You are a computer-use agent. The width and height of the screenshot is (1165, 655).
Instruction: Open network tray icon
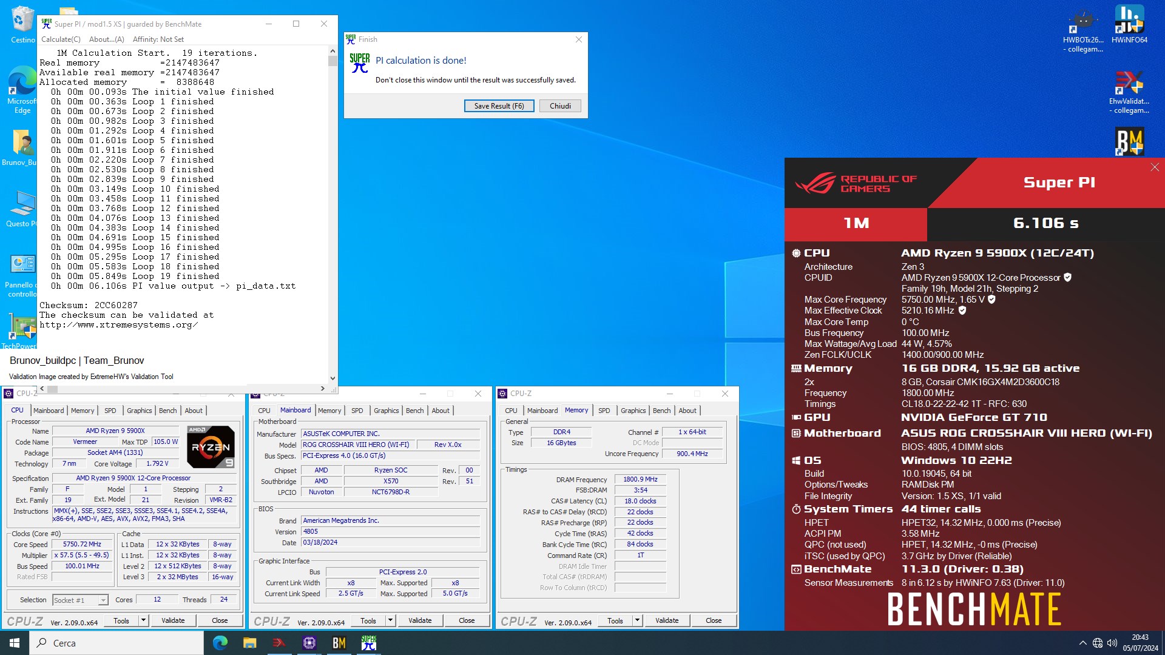point(1097,643)
